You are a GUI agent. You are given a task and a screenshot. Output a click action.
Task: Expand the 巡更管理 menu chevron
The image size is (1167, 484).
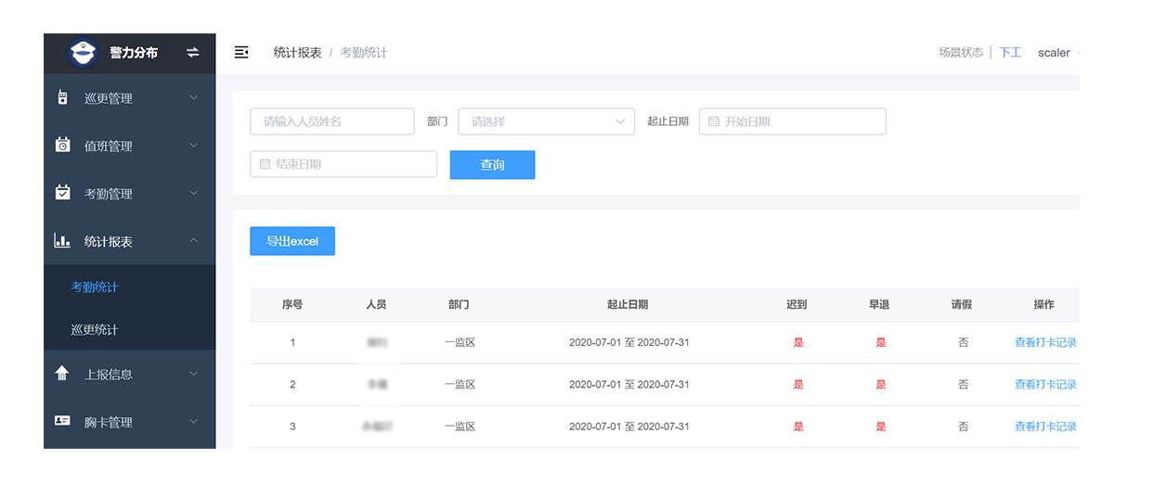tap(193, 97)
